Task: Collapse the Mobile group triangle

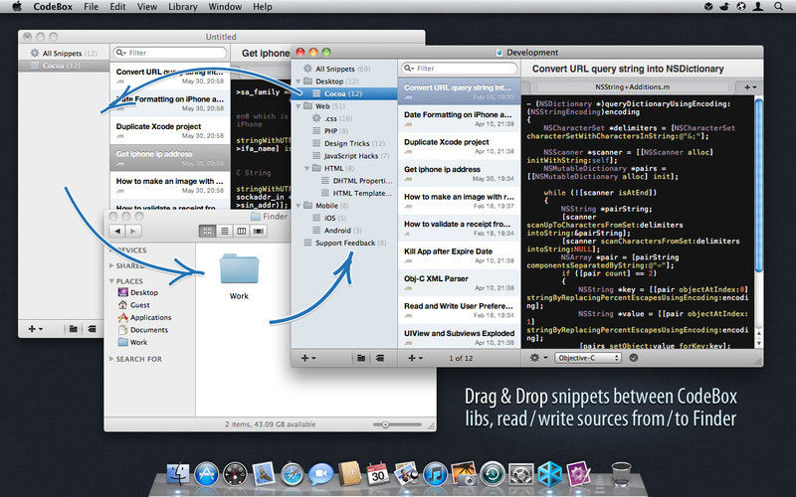Action: [298, 206]
